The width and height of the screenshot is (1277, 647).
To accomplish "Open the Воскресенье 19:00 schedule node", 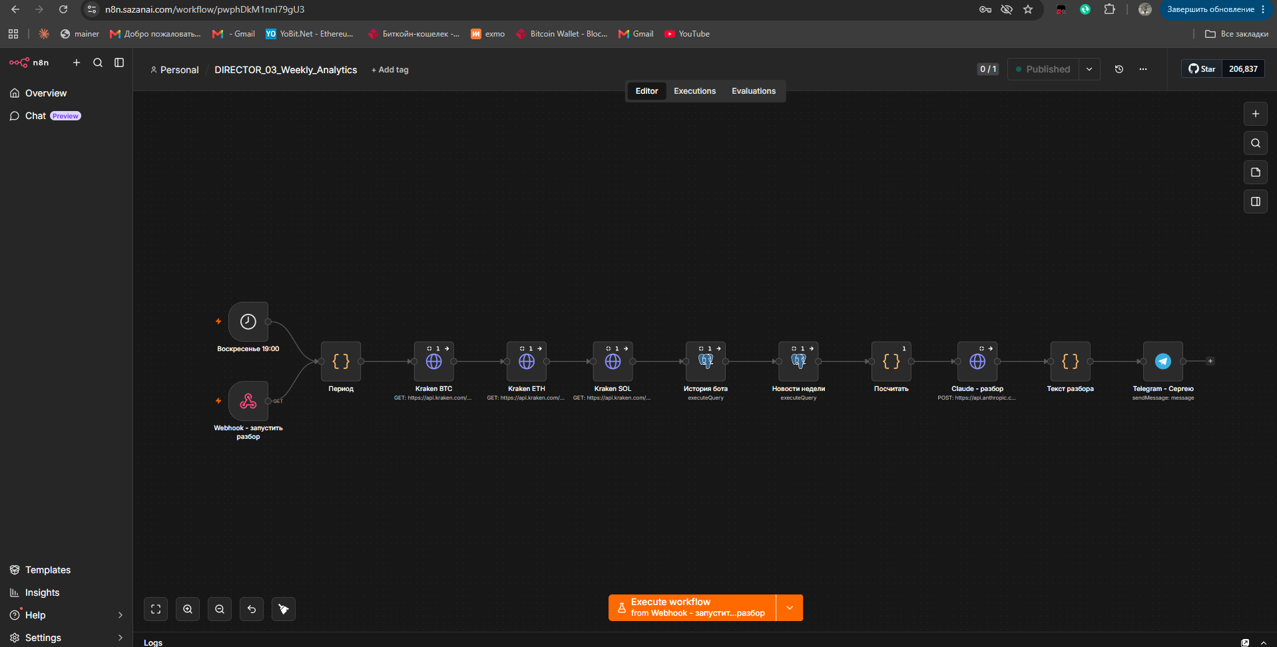I will click(248, 322).
